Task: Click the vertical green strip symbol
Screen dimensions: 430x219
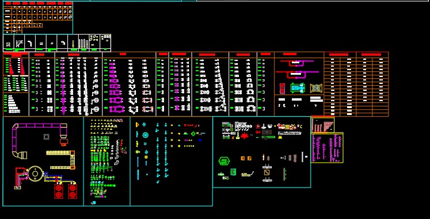Action: point(284,174)
